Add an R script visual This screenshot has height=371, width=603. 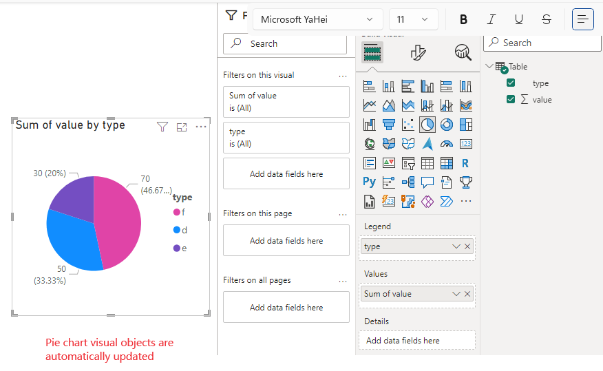(465, 163)
